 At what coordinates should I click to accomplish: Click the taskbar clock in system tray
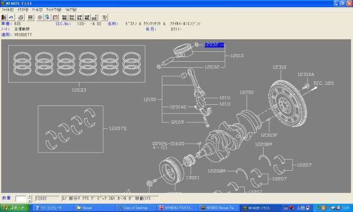click(345, 208)
